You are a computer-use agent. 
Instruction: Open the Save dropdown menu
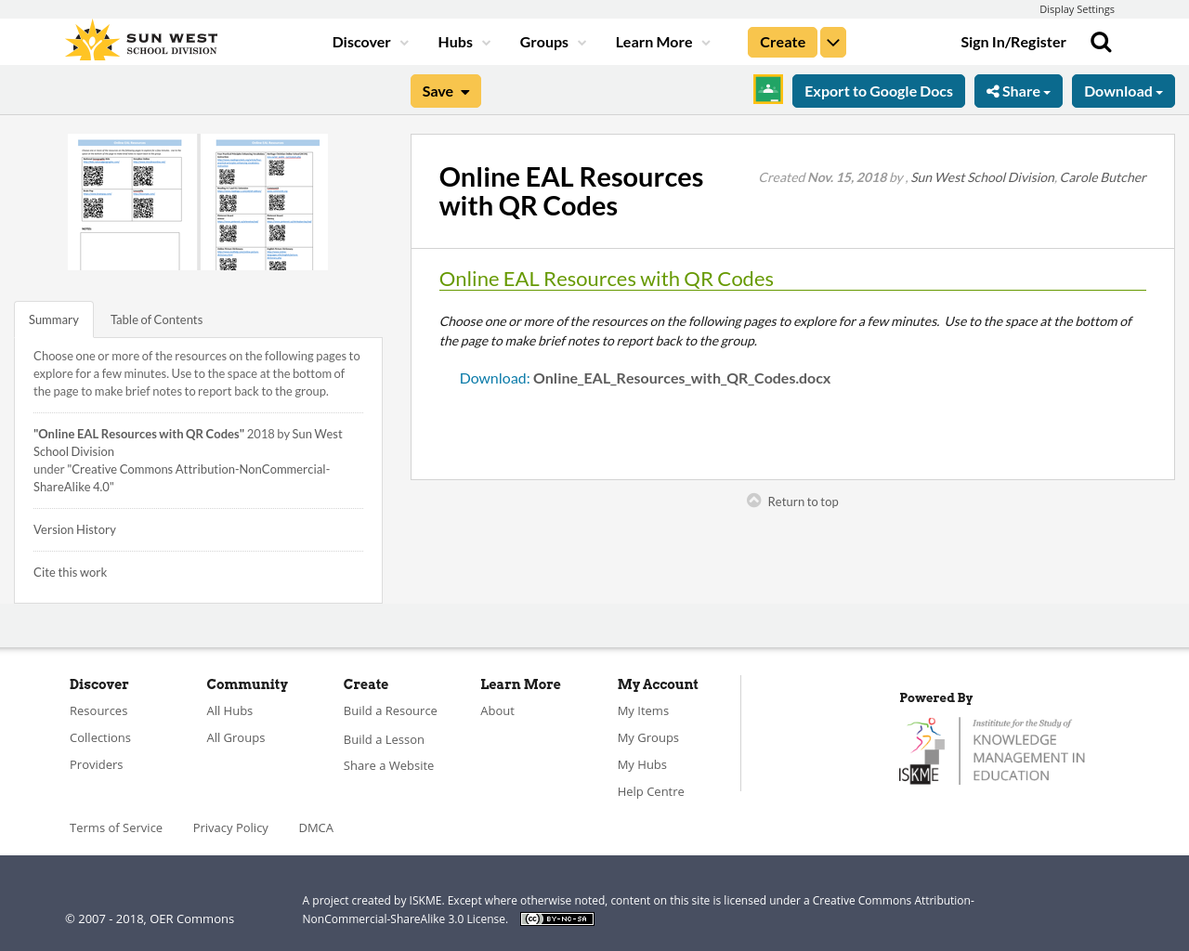click(445, 90)
